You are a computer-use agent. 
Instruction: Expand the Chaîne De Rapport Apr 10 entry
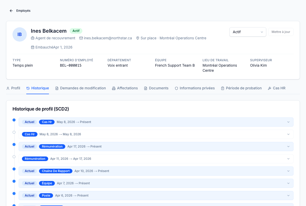click(x=156, y=171)
